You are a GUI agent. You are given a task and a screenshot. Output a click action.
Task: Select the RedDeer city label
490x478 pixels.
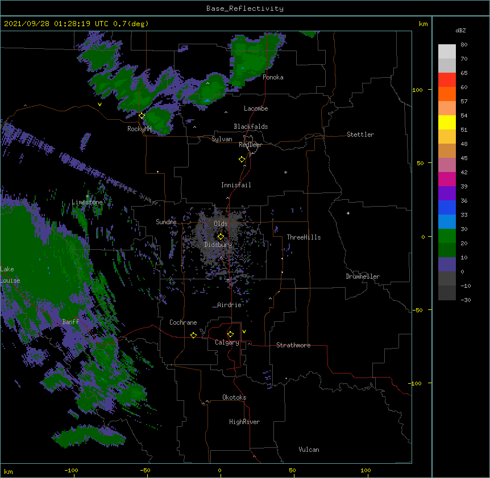click(x=250, y=145)
